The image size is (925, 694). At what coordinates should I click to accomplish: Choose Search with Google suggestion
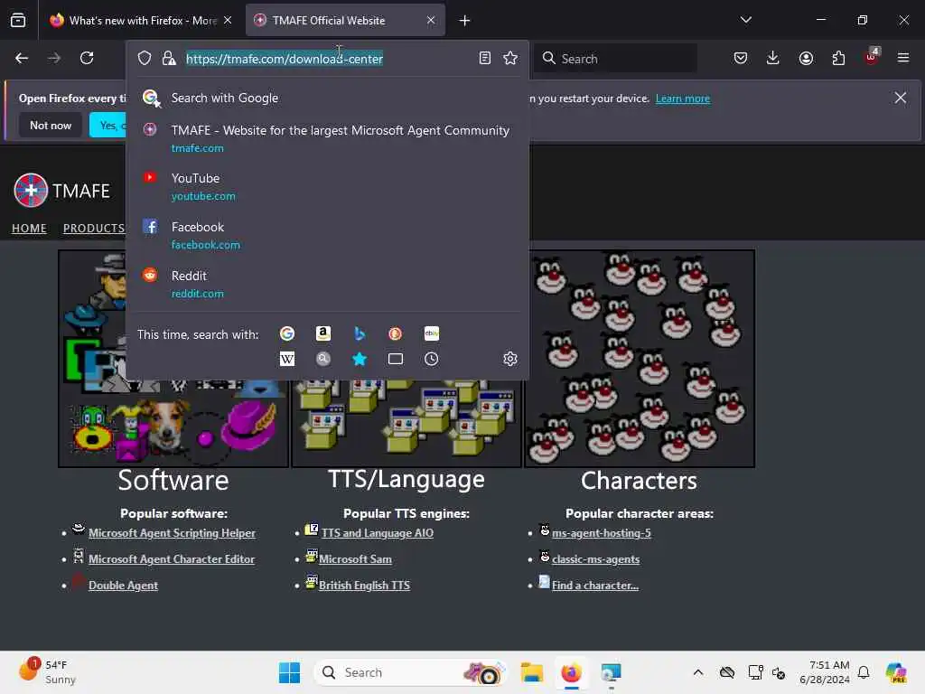327,98
